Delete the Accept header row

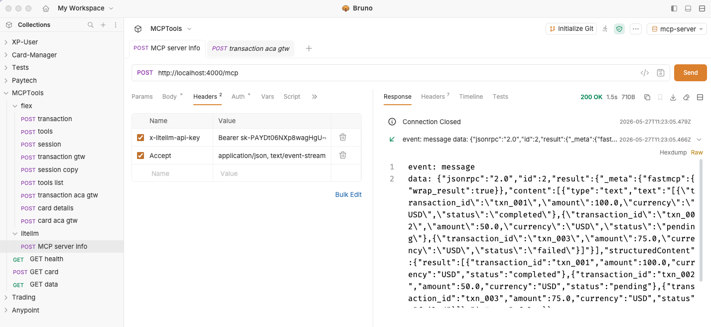click(x=343, y=155)
